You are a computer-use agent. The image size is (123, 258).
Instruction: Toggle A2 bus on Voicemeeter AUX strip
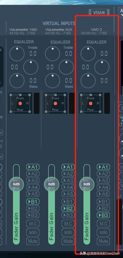(68, 174)
